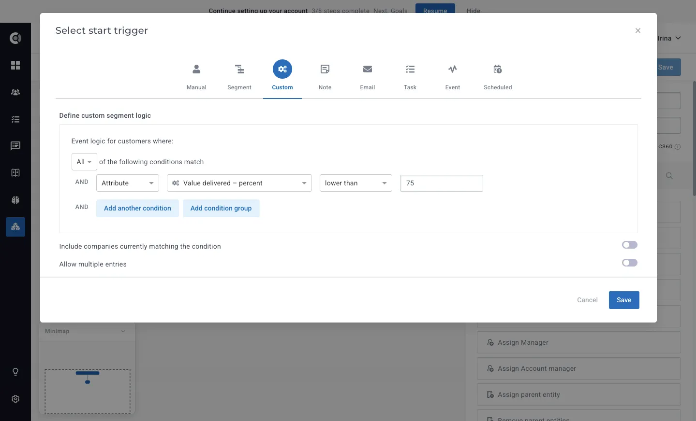Open the settings gear in sidebar
Image resolution: width=696 pixels, height=421 pixels.
(15, 399)
